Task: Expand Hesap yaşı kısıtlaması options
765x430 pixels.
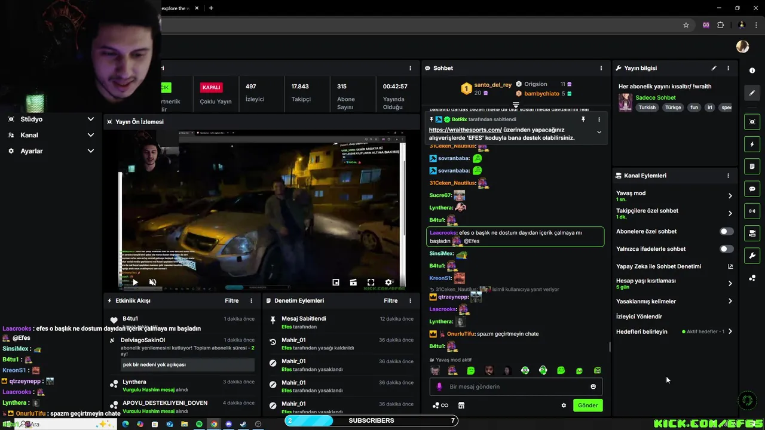Action: click(x=730, y=284)
